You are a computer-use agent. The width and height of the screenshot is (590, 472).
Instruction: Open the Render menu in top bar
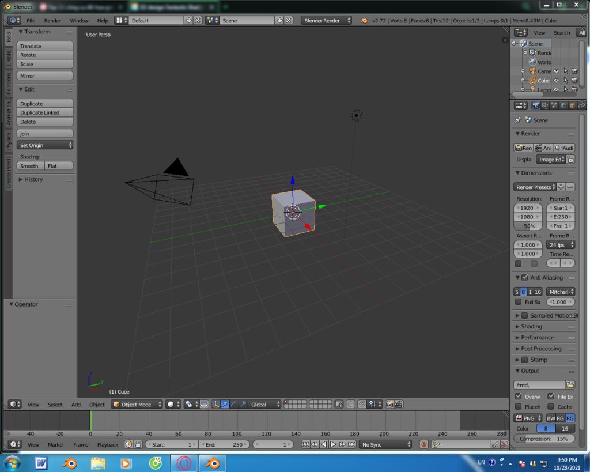(x=52, y=21)
